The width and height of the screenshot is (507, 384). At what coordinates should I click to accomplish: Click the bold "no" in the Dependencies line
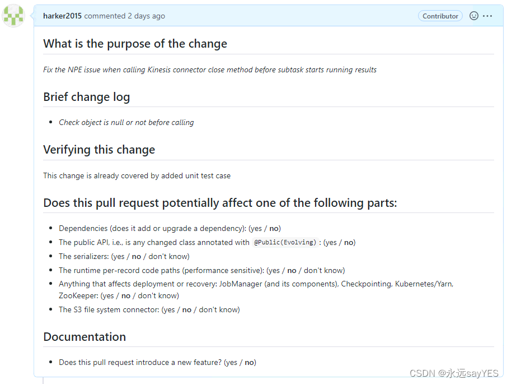click(274, 228)
